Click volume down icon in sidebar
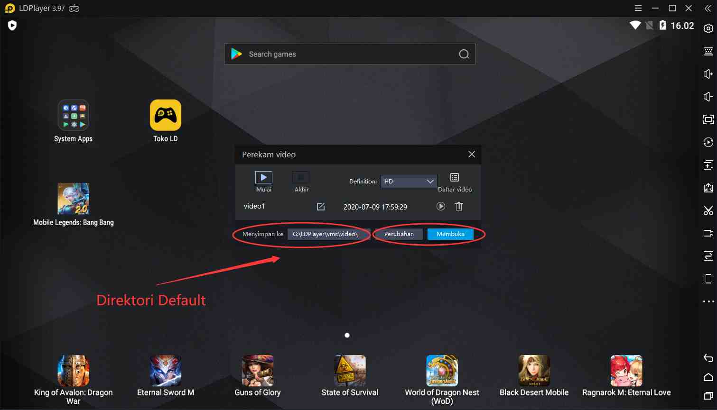The height and width of the screenshot is (410, 717). [x=708, y=97]
